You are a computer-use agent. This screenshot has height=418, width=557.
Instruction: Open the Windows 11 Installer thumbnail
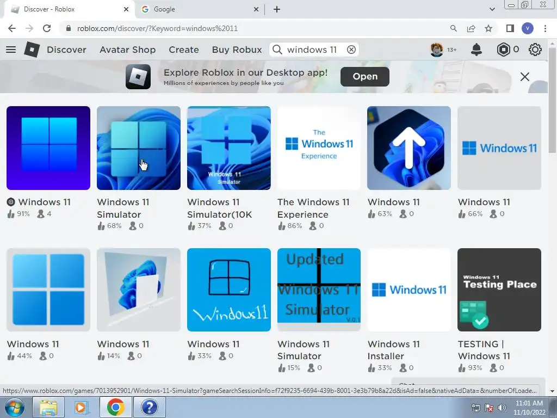click(x=409, y=290)
